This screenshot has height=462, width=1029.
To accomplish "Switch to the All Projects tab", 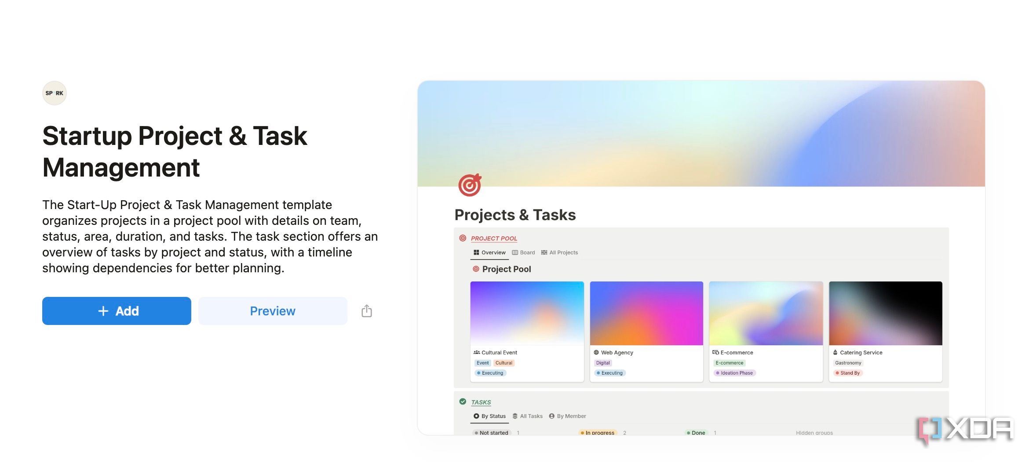I will pyautogui.click(x=559, y=253).
